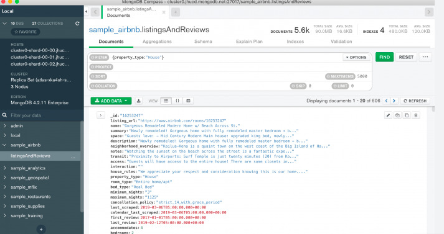Image resolution: width=444 pixels, height=234 pixels.
Task: Open the Explain Plan tab
Action: click(x=249, y=42)
